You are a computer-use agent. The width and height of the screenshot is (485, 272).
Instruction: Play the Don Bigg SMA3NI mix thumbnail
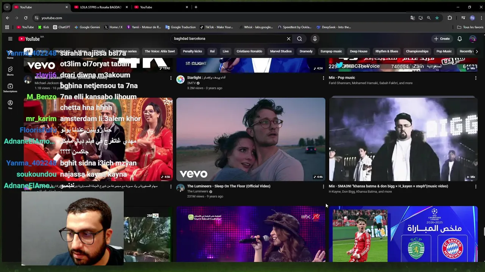coord(403,139)
